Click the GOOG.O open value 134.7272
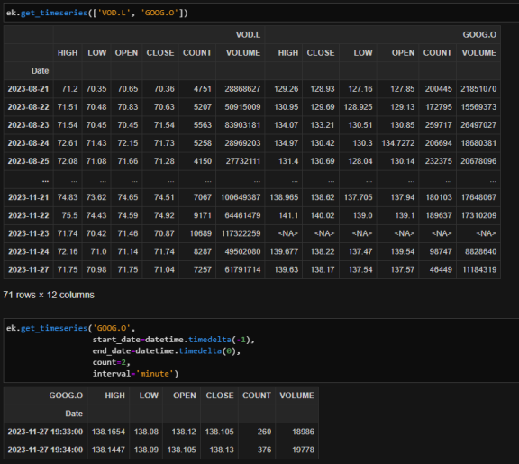This screenshot has width=519, height=464. (x=398, y=143)
